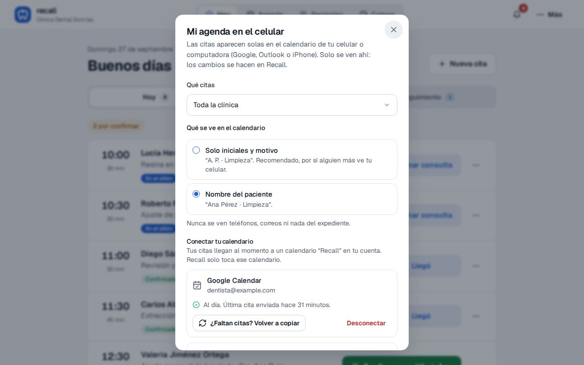
Task: Click the recall tooth logo icon
Action: pyautogui.click(x=22, y=15)
